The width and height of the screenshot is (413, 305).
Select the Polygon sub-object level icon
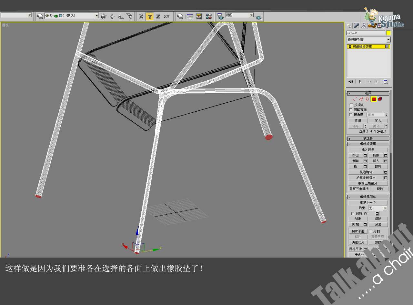[x=374, y=99]
